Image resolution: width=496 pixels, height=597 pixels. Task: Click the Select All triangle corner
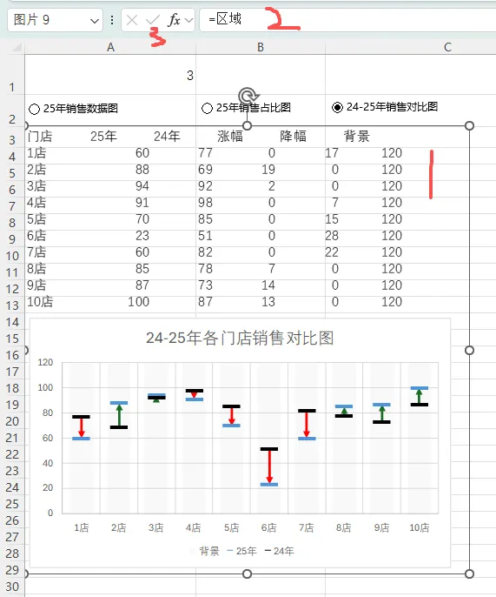(x=17, y=47)
